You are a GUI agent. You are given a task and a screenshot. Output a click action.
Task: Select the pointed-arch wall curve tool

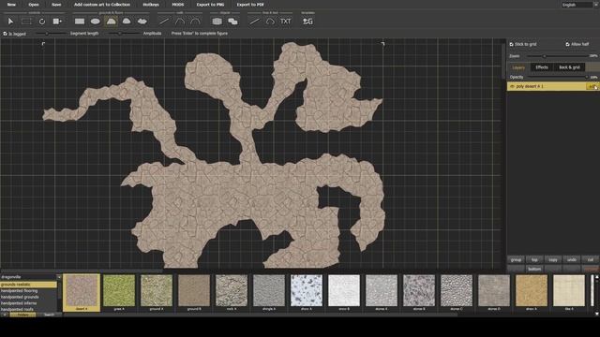pos(179,22)
